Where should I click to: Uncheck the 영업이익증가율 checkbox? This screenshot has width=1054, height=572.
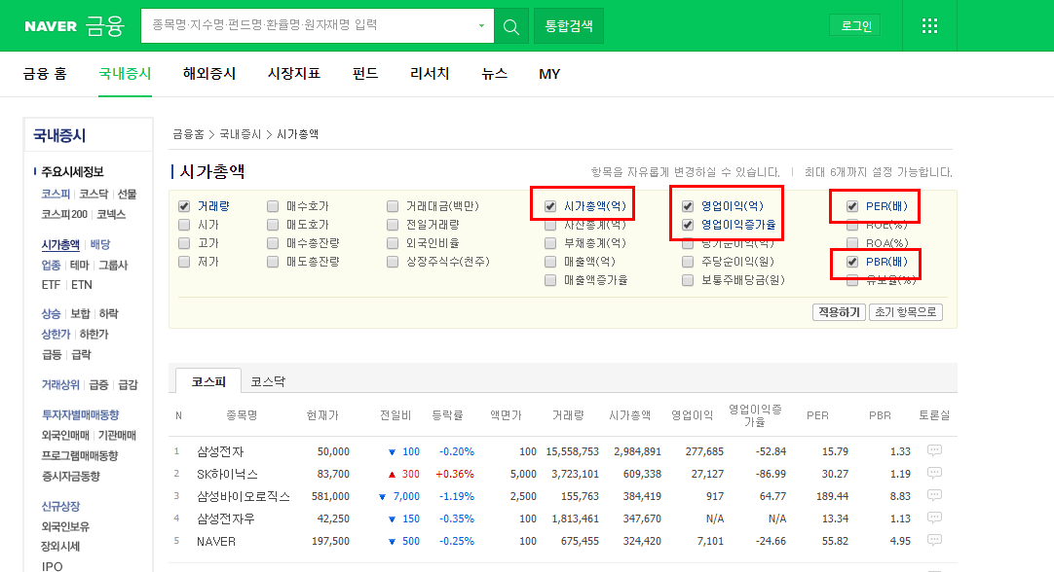688,225
